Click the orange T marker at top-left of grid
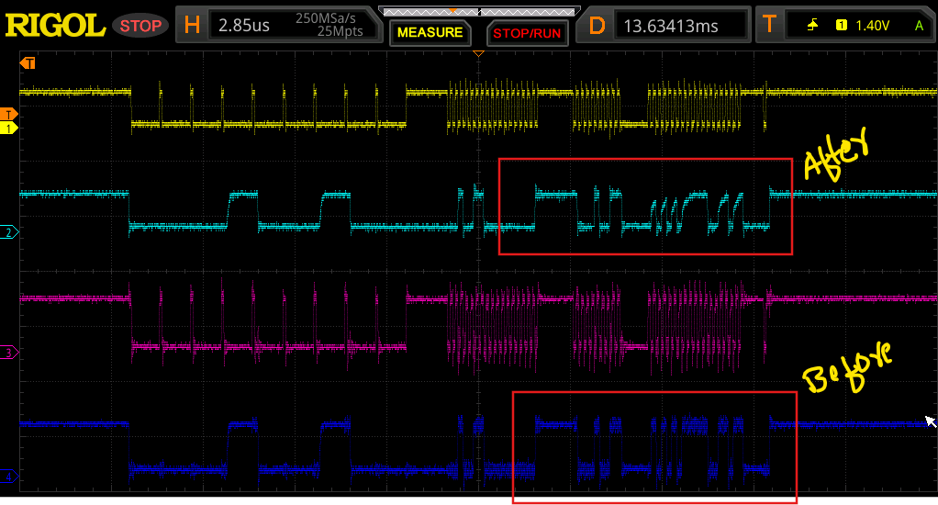Screen dimensions: 938x505 28,62
